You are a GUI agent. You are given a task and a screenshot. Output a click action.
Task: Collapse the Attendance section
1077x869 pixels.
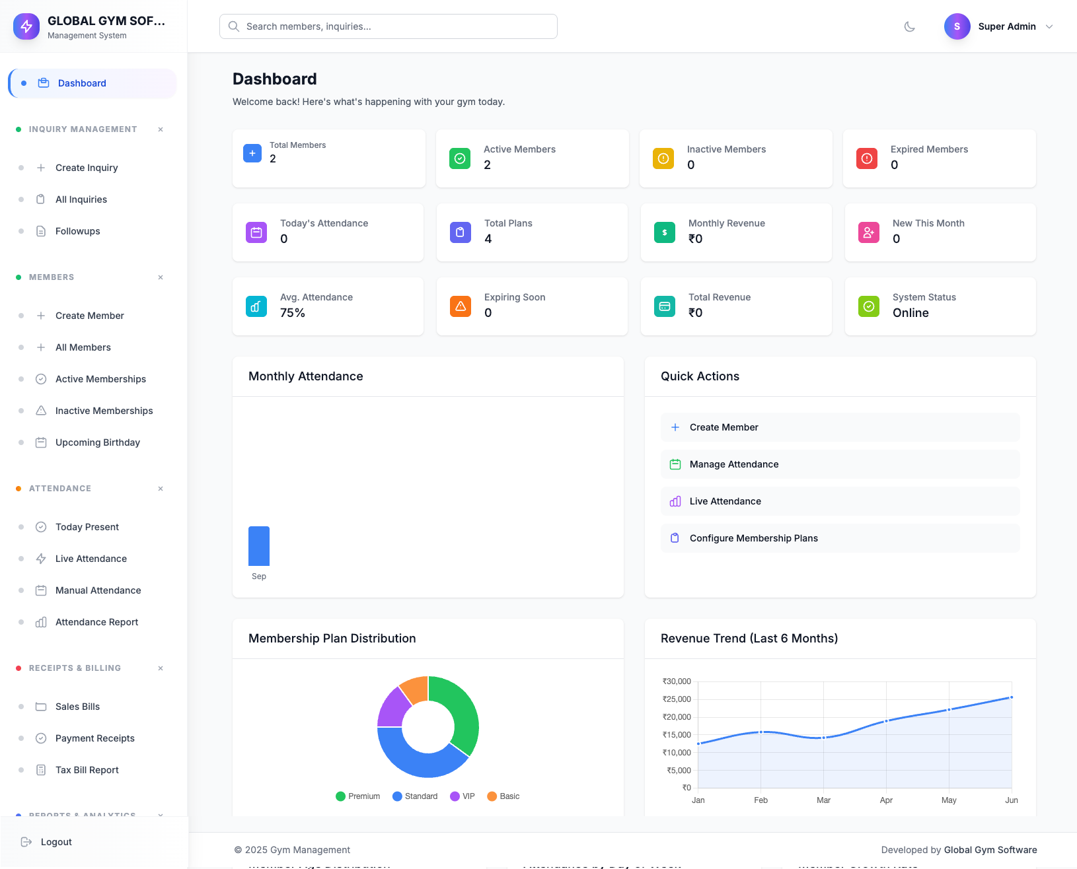[x=161, y=489]
